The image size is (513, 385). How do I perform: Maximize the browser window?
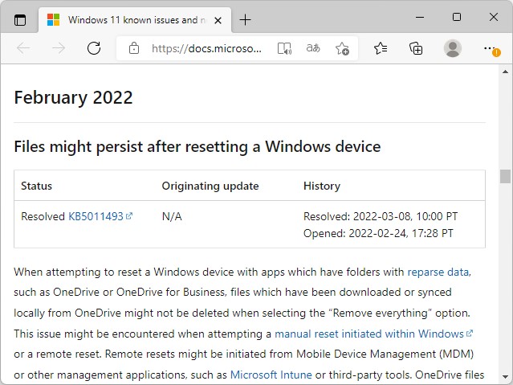coord(456,17)
